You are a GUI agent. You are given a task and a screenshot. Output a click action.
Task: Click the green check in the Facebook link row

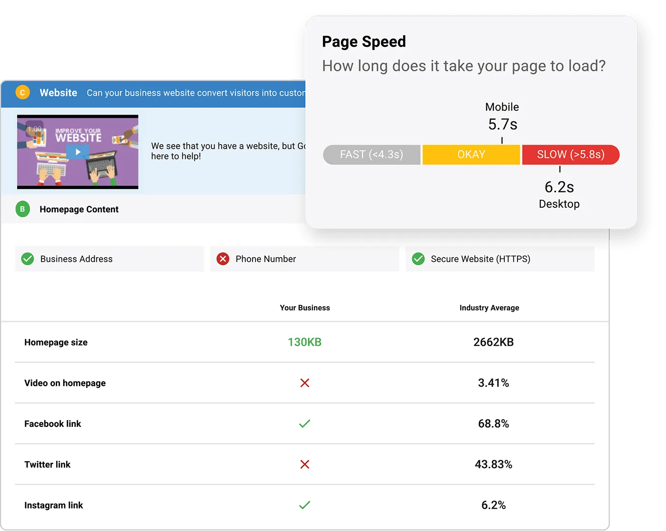tap(304, 424)
